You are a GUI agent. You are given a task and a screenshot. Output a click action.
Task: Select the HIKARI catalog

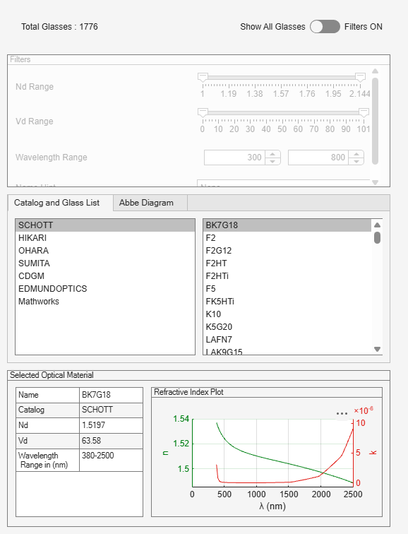(105, 238)
